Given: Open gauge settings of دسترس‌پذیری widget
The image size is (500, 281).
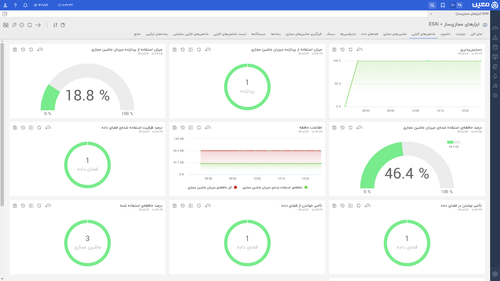Looking at the screenshot, I should coord(359,49).
